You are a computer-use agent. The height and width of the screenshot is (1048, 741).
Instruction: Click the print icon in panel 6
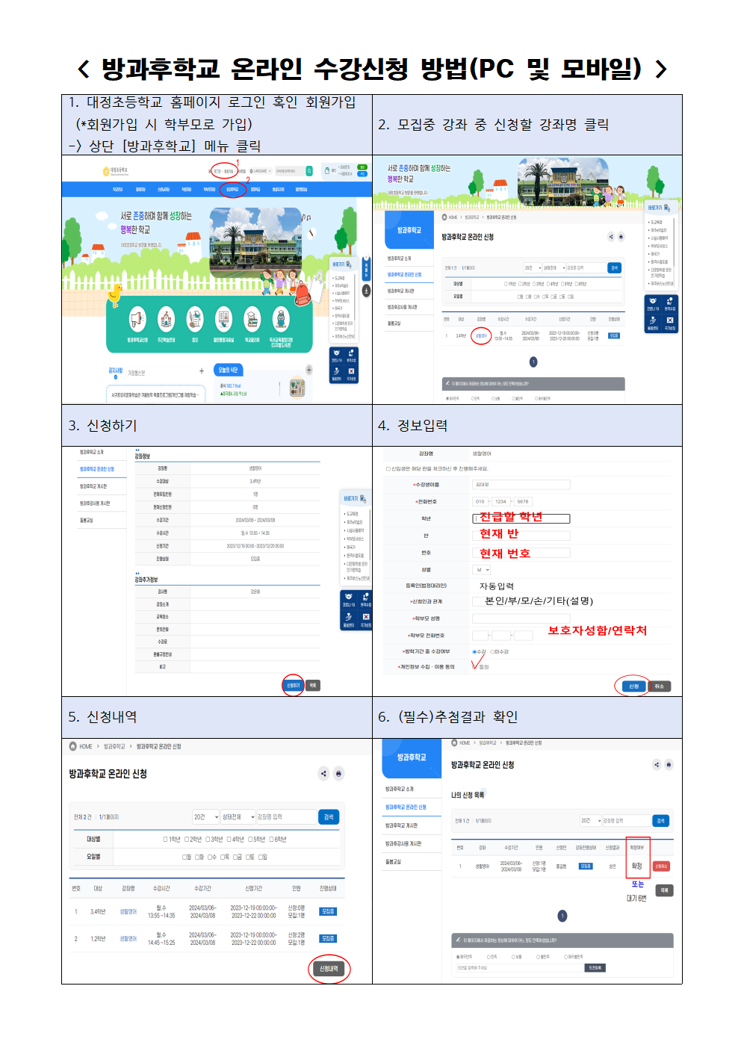669,764
